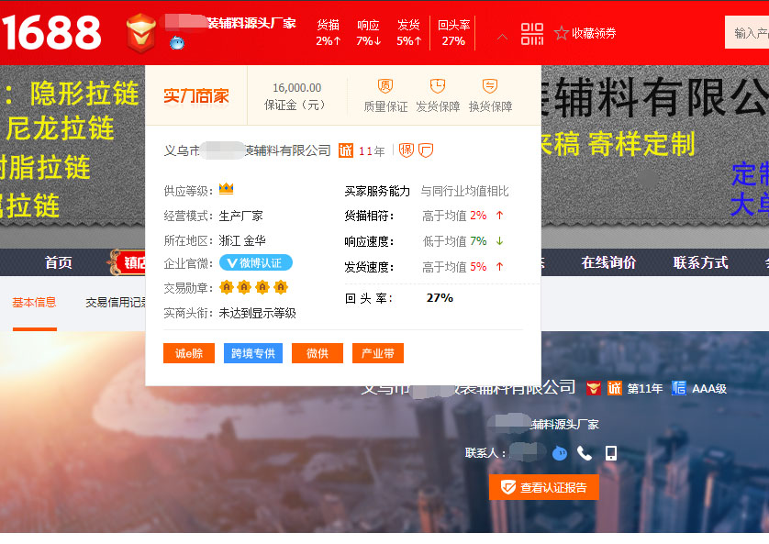Click the 实力商家 badge label
Image resolution: width=769 pixels, height=544 pixels.
point(196,96)
